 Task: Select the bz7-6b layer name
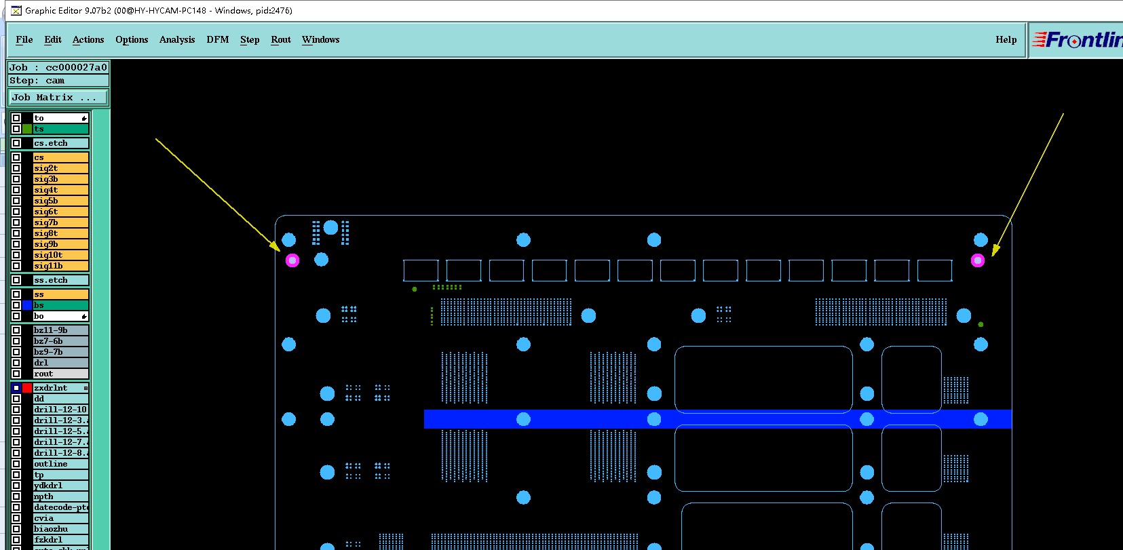click(61, 341)
